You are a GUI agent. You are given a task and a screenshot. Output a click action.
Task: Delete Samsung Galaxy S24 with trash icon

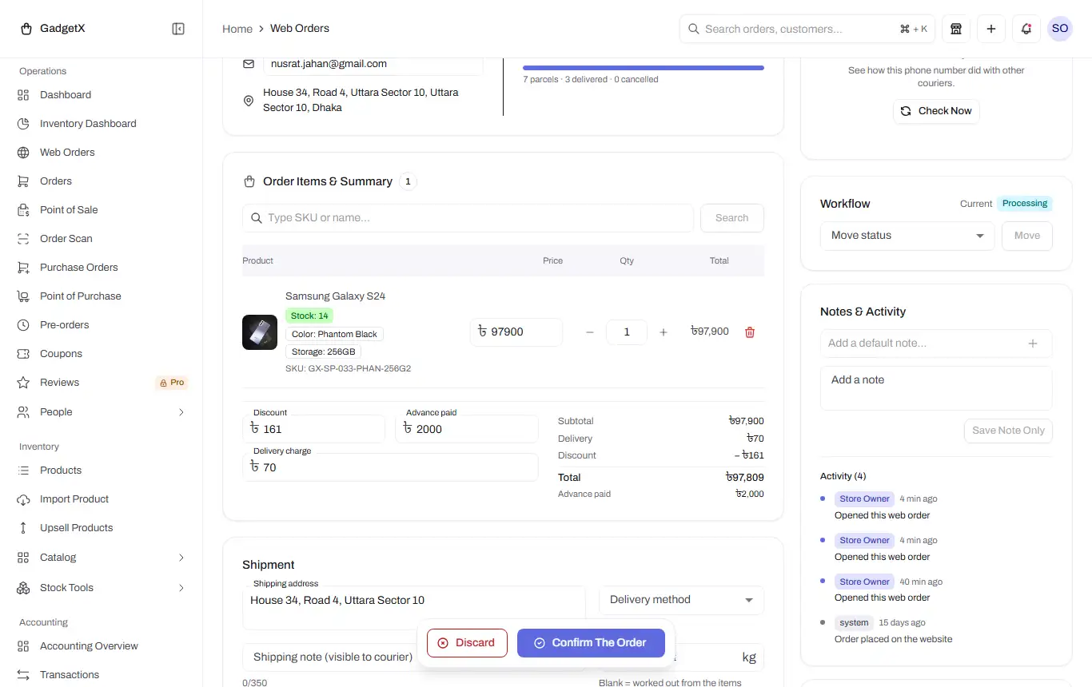(x=750, y=332)
